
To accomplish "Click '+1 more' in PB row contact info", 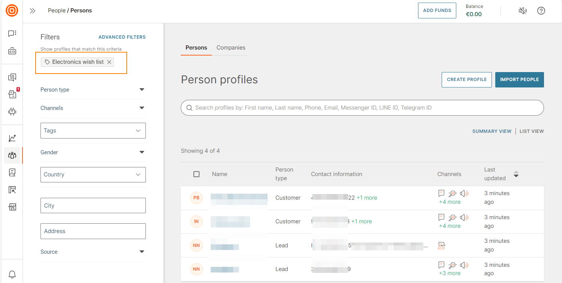I will (x=367, y=198).
